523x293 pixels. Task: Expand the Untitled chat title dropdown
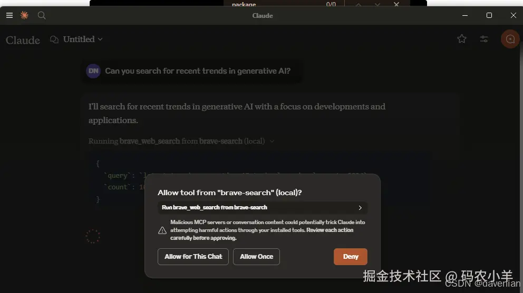tap(83, 39)
